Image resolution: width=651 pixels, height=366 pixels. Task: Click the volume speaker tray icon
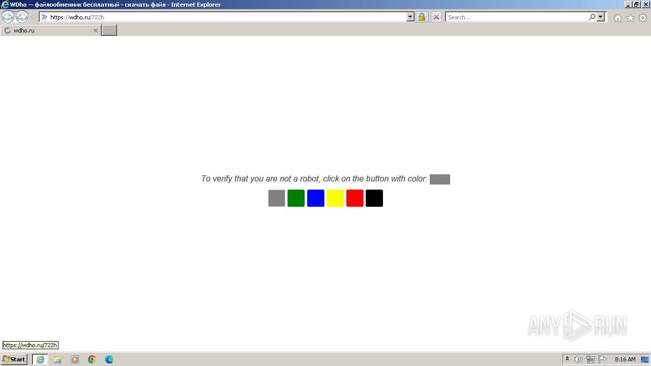click(578, 359)
